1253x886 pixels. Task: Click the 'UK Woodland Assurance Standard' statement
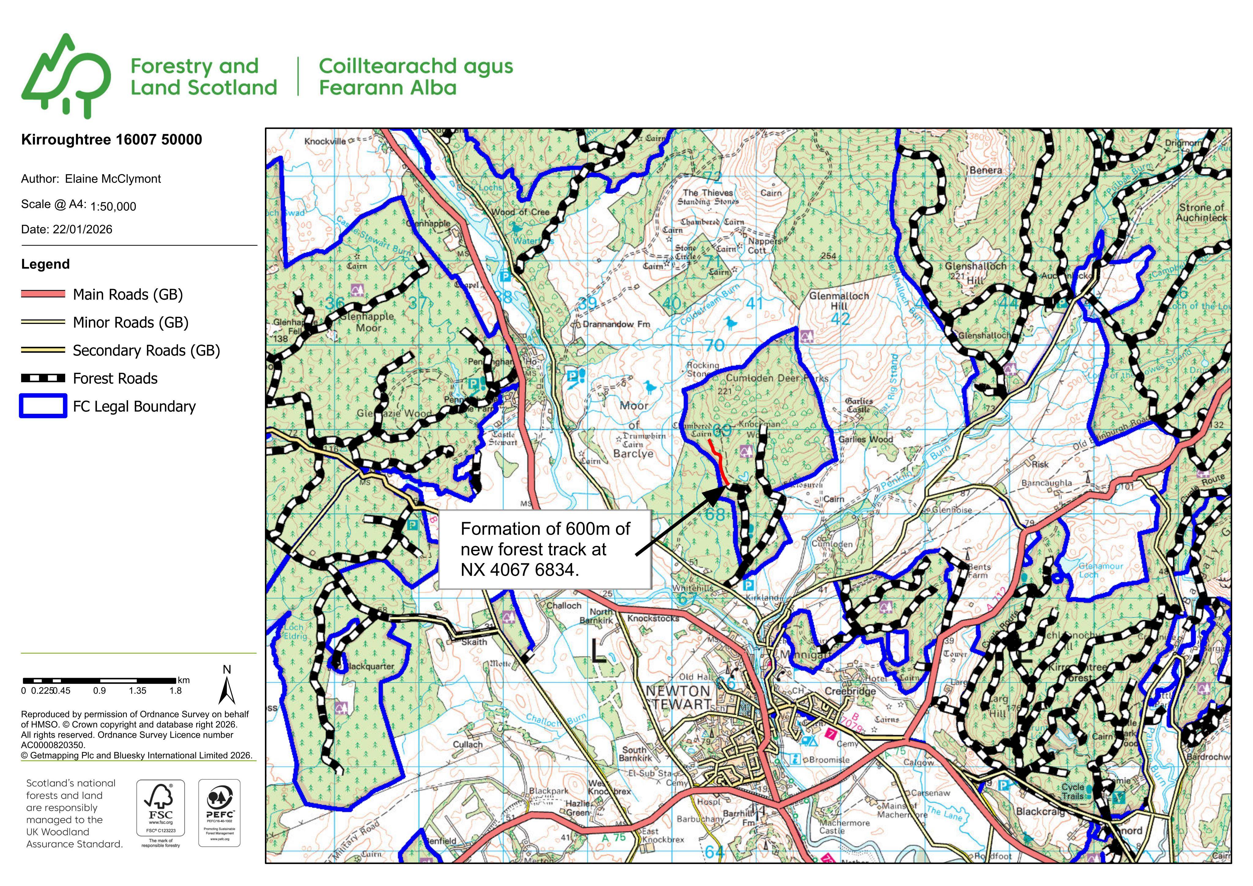[74, 814]
